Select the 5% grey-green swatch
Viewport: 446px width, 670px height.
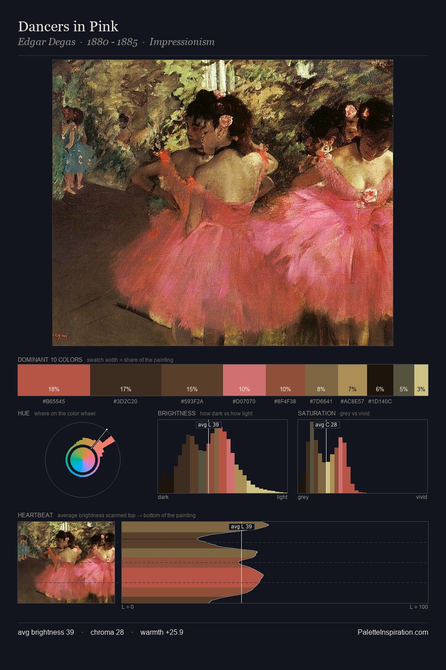click(x=404, y=380)
